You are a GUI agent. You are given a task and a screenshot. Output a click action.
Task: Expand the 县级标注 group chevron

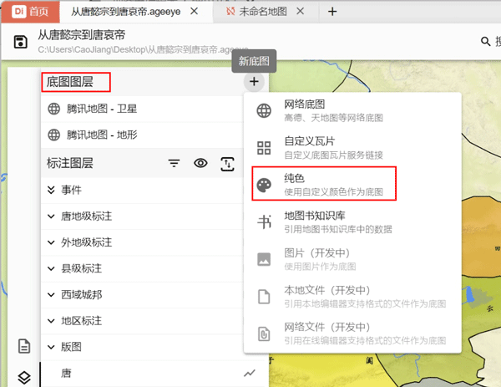point(51,268)
